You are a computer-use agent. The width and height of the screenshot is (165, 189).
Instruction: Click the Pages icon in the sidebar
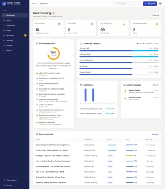coord(4,30)
